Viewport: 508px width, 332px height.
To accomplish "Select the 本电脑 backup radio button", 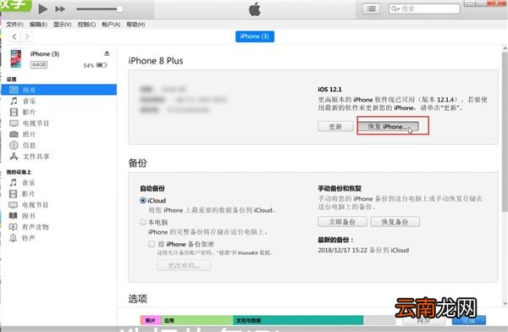I will tap(143, 223).
